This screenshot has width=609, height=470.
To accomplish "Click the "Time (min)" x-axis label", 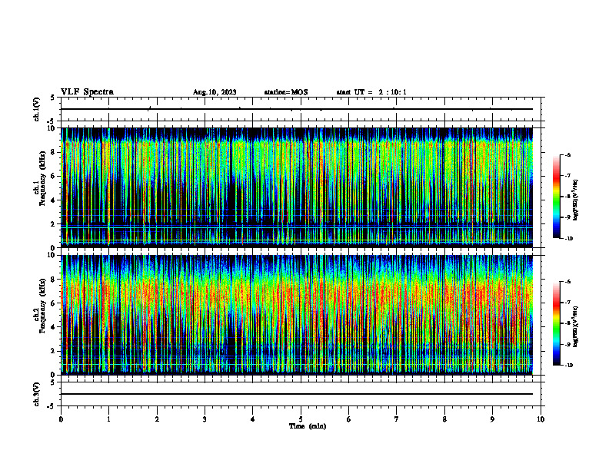I will coord(308,426).
